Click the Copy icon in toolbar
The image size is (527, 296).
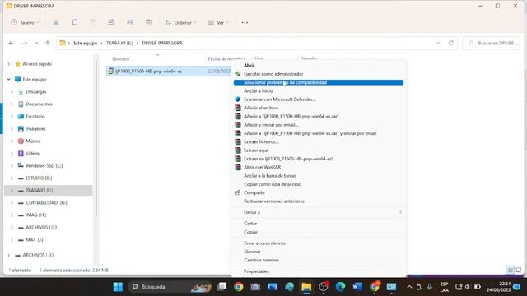point(74,22)
